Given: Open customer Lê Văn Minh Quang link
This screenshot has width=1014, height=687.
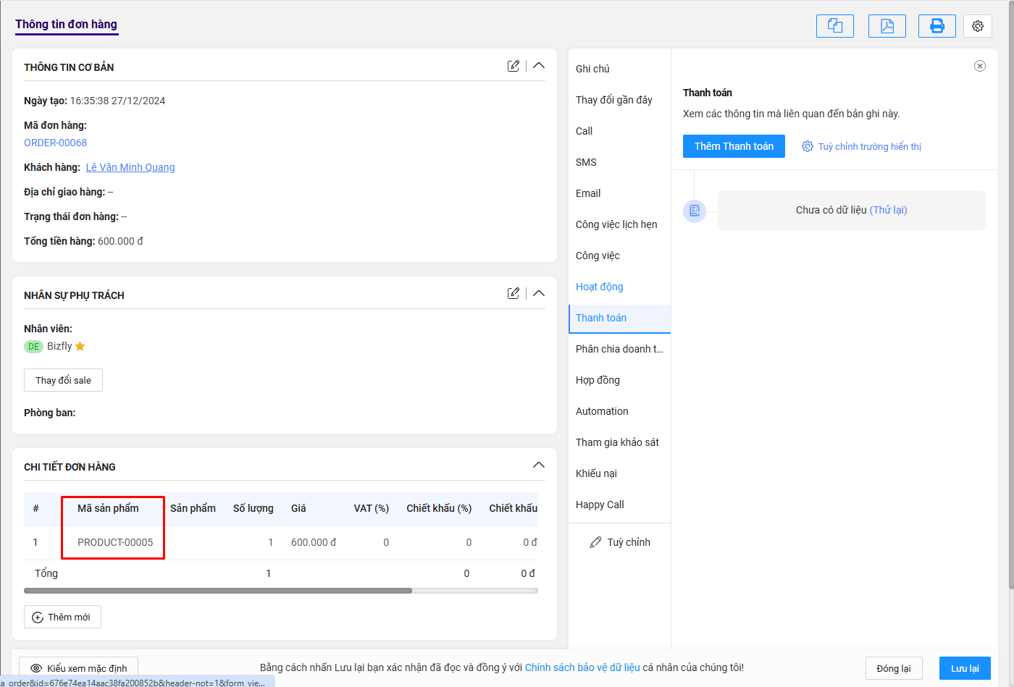Looking at the screenshot, I should click(x=130, y=167).
